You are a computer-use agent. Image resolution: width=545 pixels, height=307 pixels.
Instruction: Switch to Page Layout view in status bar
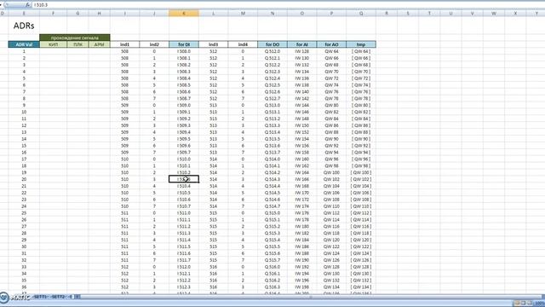pos(523,304)
